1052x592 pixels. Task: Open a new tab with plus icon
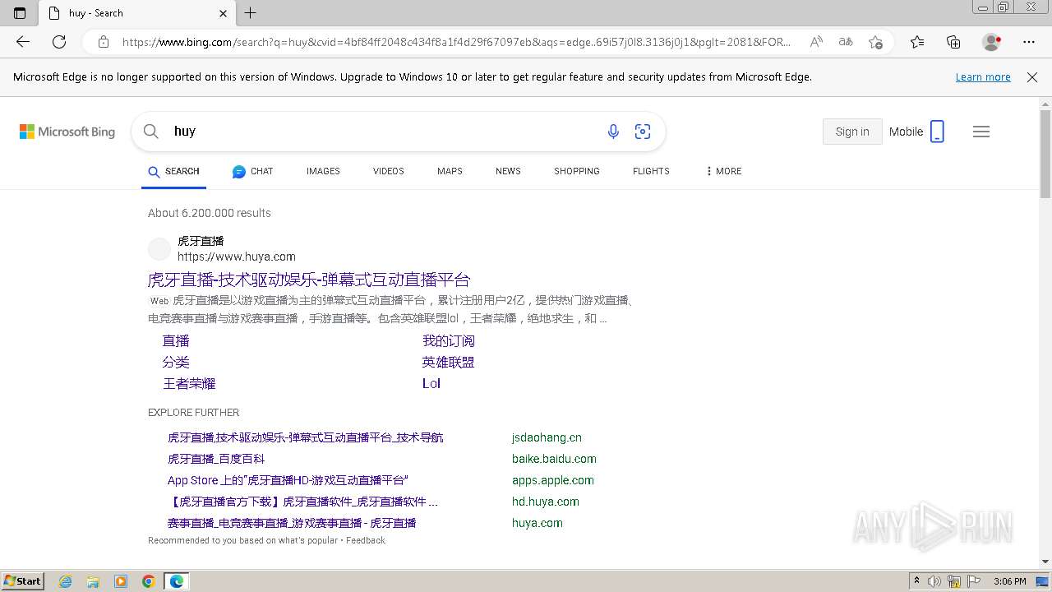[x=251, y=12]
